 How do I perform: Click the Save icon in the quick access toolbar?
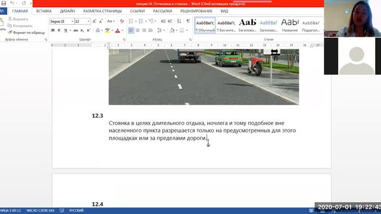pyautogui.click(x=4, y=3)
